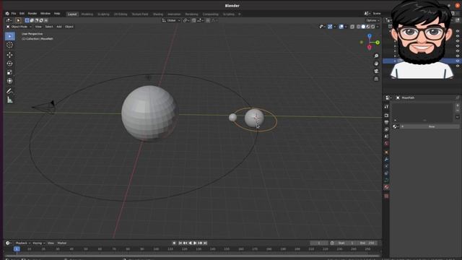Switch to rendered viewport shading
The height and width of the screenshot is (260, 462).
pyautogui.click(x=372, y=27)
